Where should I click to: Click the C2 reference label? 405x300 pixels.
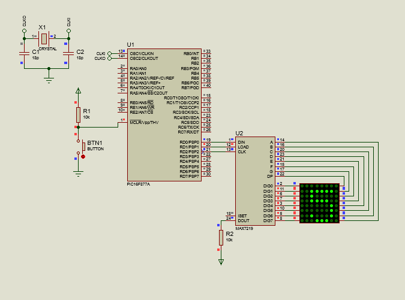click(x=80, y=52)
